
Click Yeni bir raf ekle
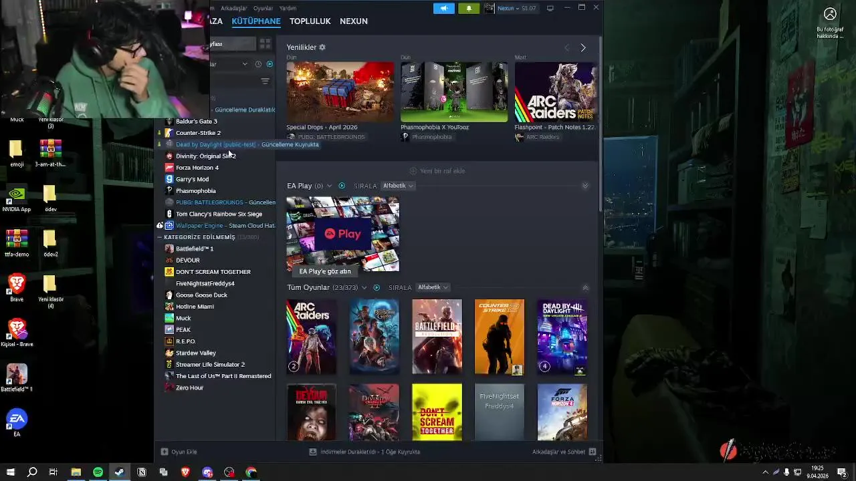pyautogui.click(x=437, y=171)
